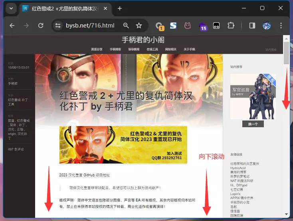Screen dimensions: 293x221
Task: Click the post date 15/06/13 03:01
Action: pyautogui.click(x=19, y=68)
